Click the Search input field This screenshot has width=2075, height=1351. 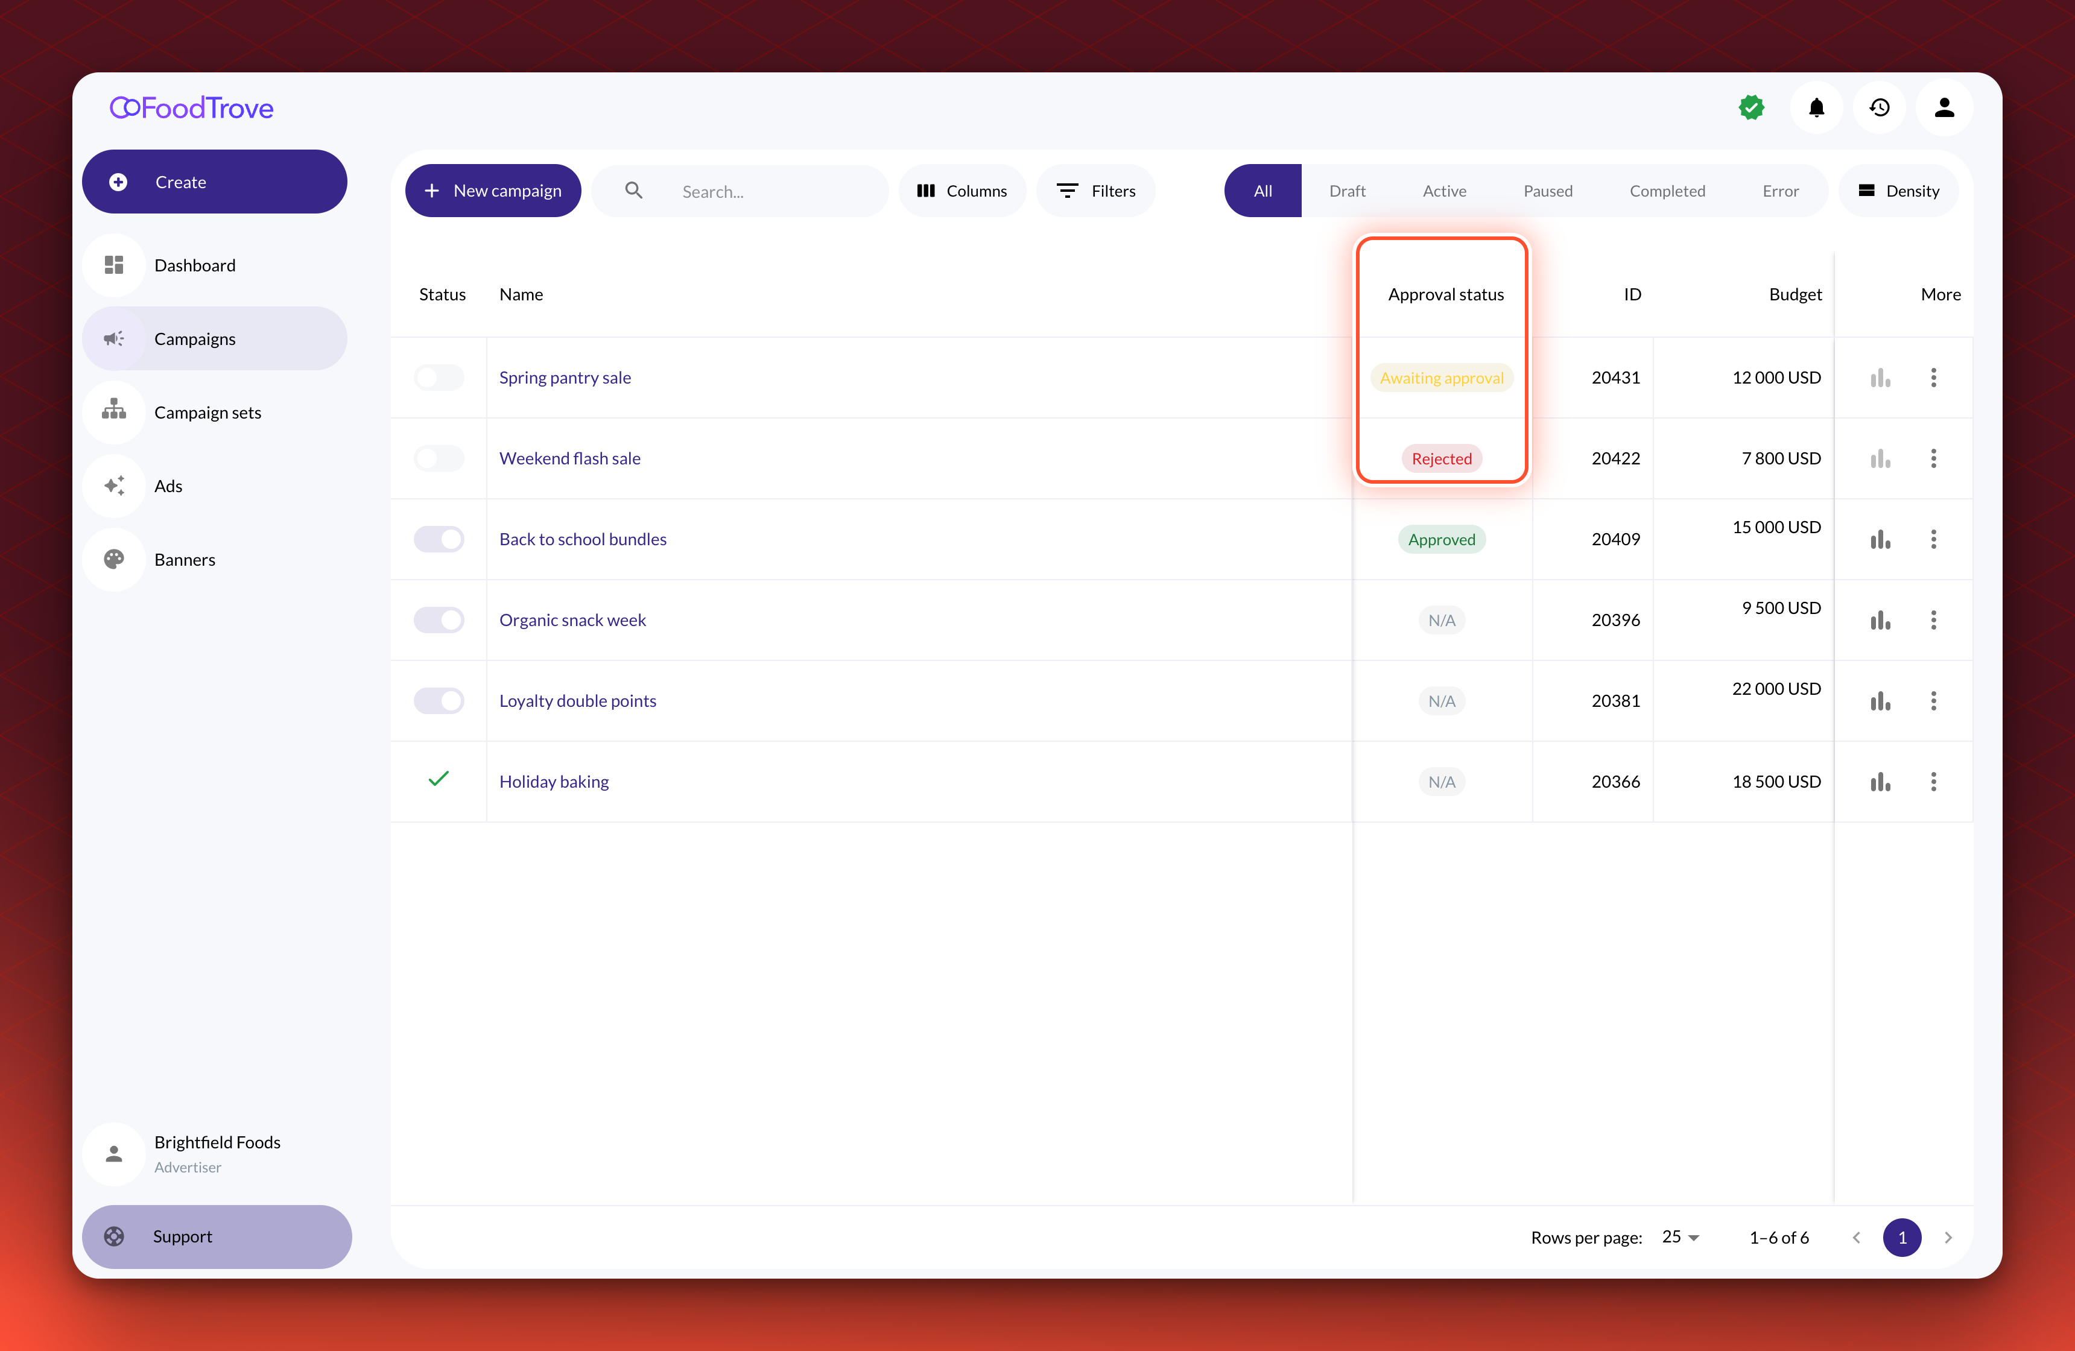(x=740, y=191)
